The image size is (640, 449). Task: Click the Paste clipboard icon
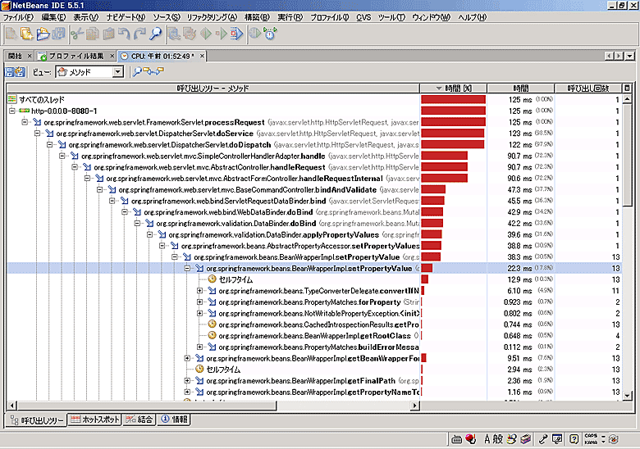click(x=108, y=34)
